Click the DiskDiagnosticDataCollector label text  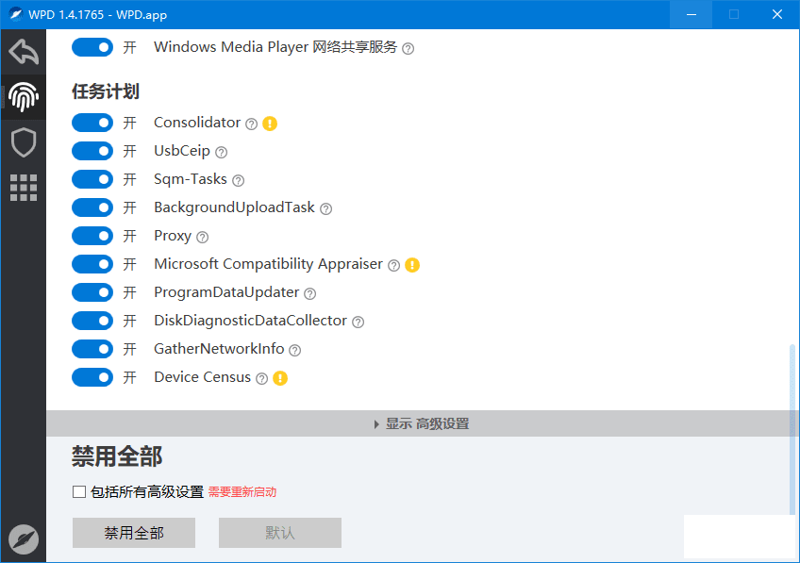(x=251, y=321)
